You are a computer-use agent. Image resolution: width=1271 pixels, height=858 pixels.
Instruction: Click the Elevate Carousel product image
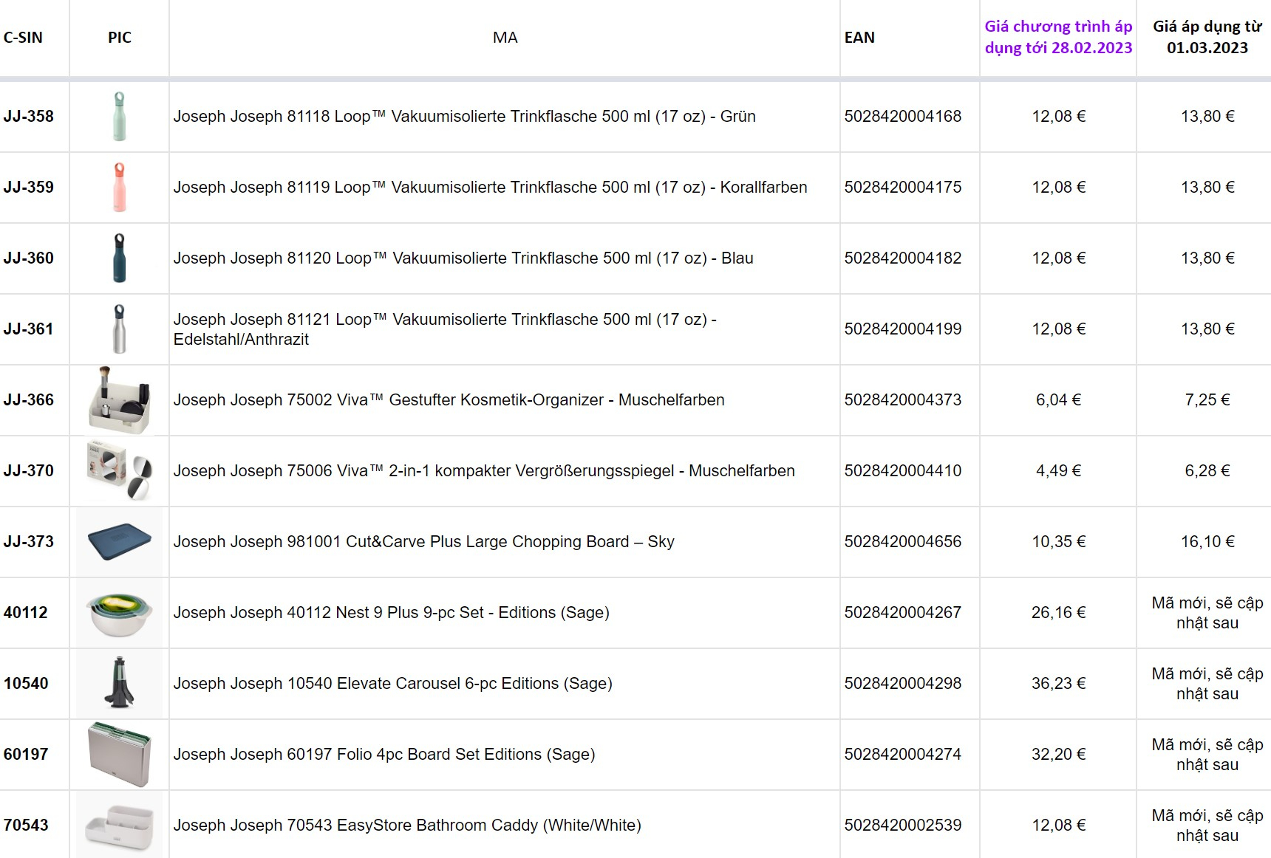pyautogui.click(x=119, y=683)
